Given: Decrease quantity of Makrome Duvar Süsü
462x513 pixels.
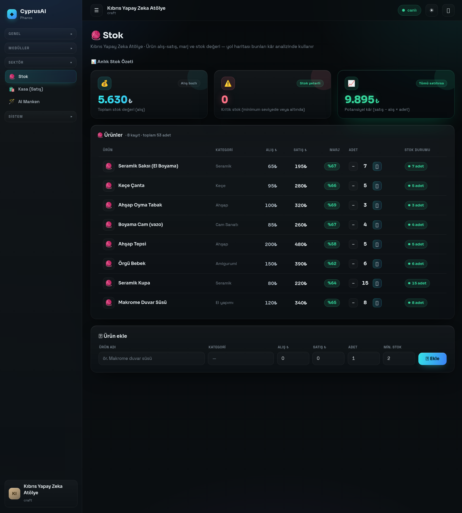Looking at the screenshot, I should click(x=353, y=303).
